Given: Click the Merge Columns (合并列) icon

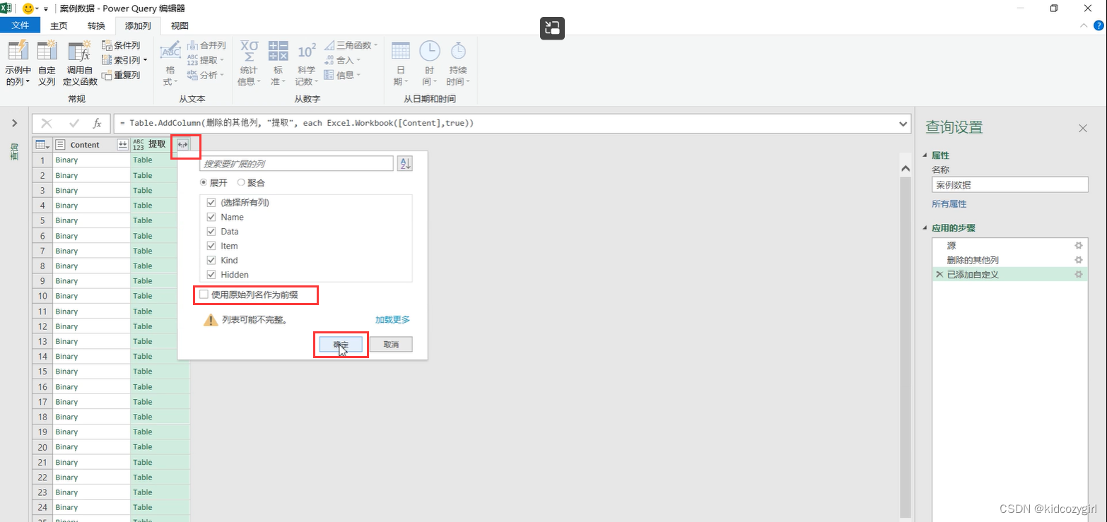Looking at the screenshot, I should pos(192,45).
